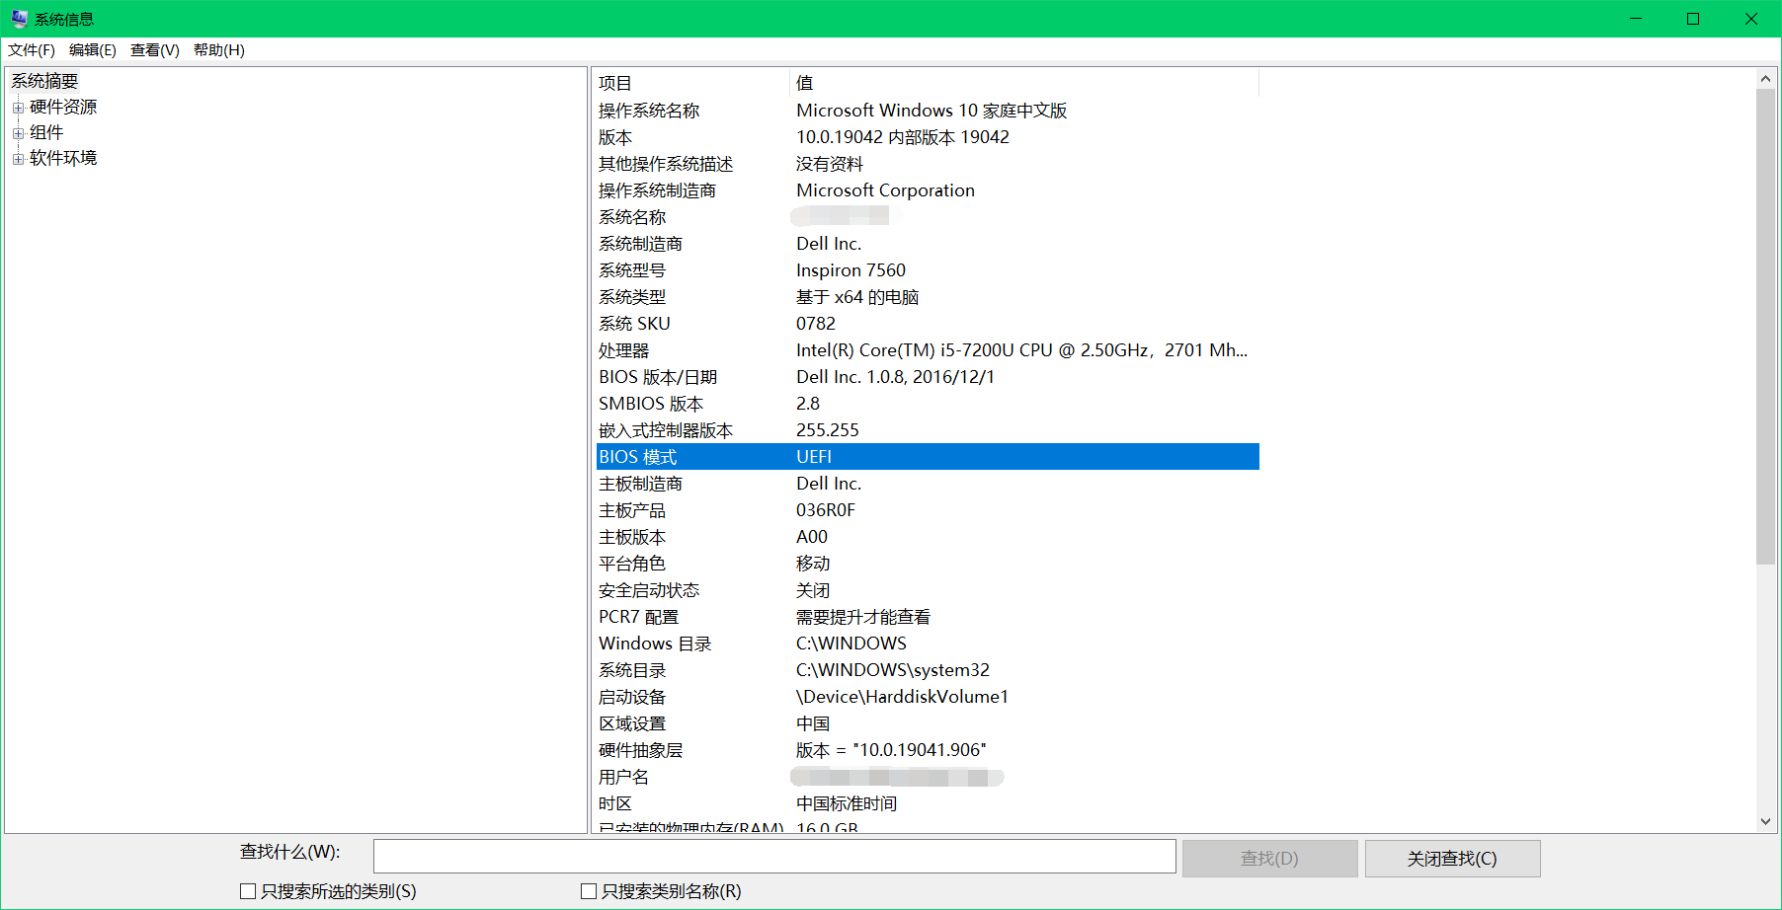Click the 关闭查找(C) button

coord(1451,858)
